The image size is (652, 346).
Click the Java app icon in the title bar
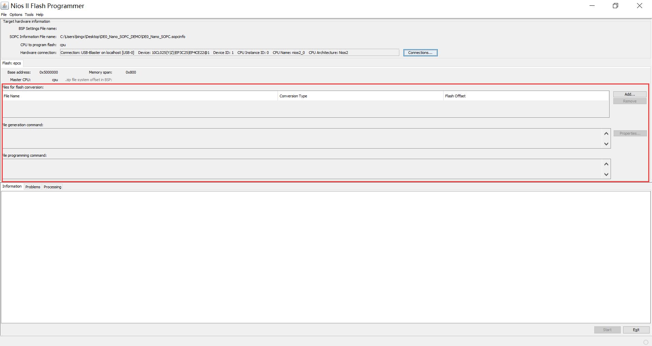pyautogui.click(x=5, y=6)
